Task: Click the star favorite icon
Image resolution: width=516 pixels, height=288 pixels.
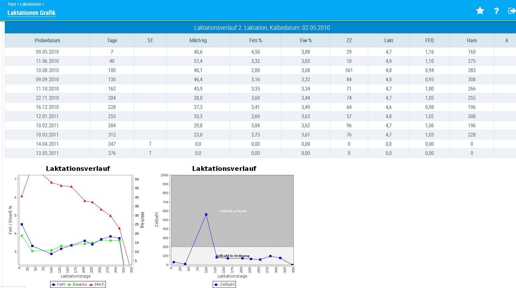Action: [x=480, y=11]
